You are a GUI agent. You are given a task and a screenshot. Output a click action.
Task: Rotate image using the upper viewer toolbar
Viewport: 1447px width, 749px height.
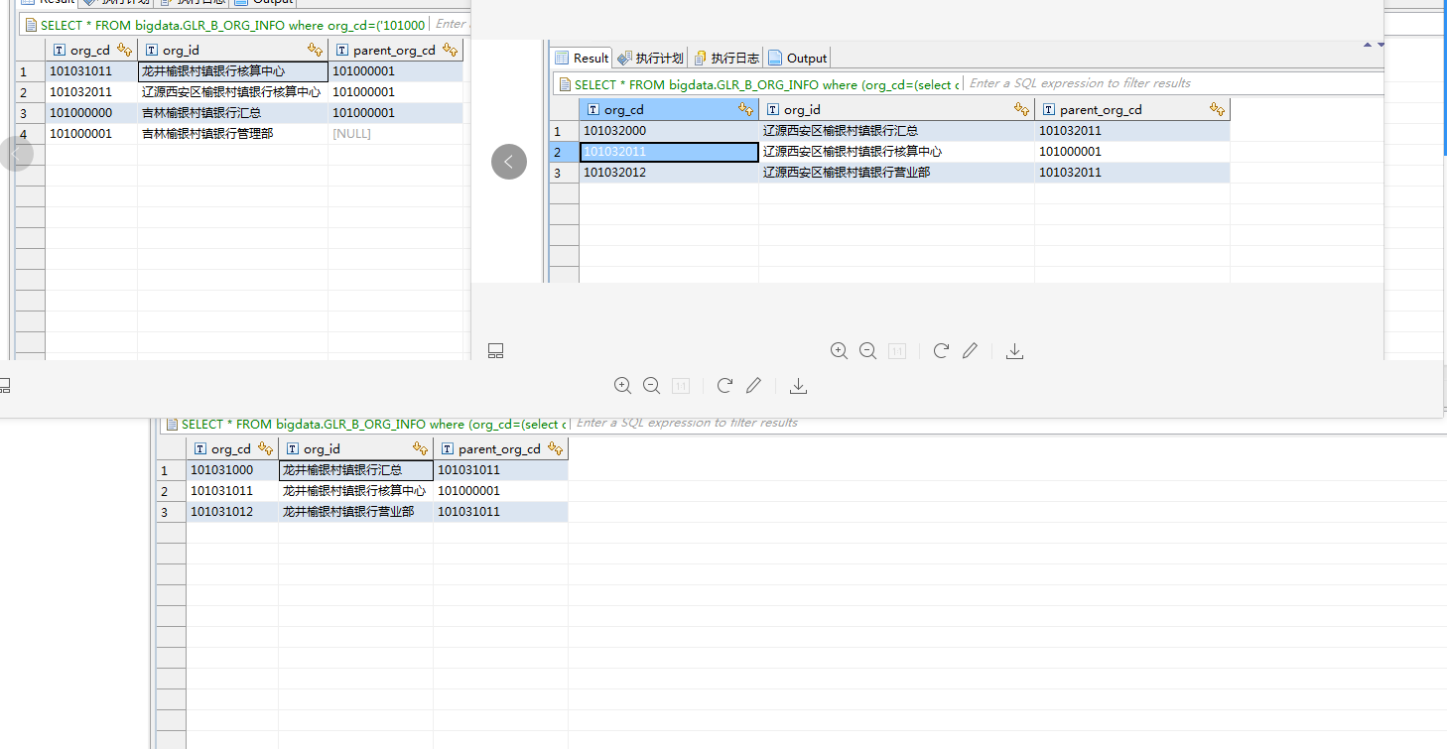[941, 350]
